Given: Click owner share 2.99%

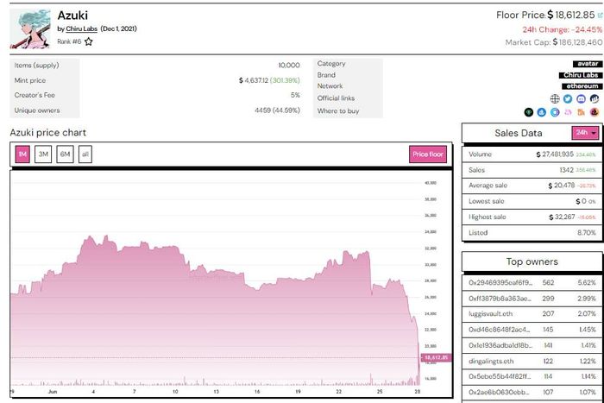Looking at the screenshot, I should 586,299.
